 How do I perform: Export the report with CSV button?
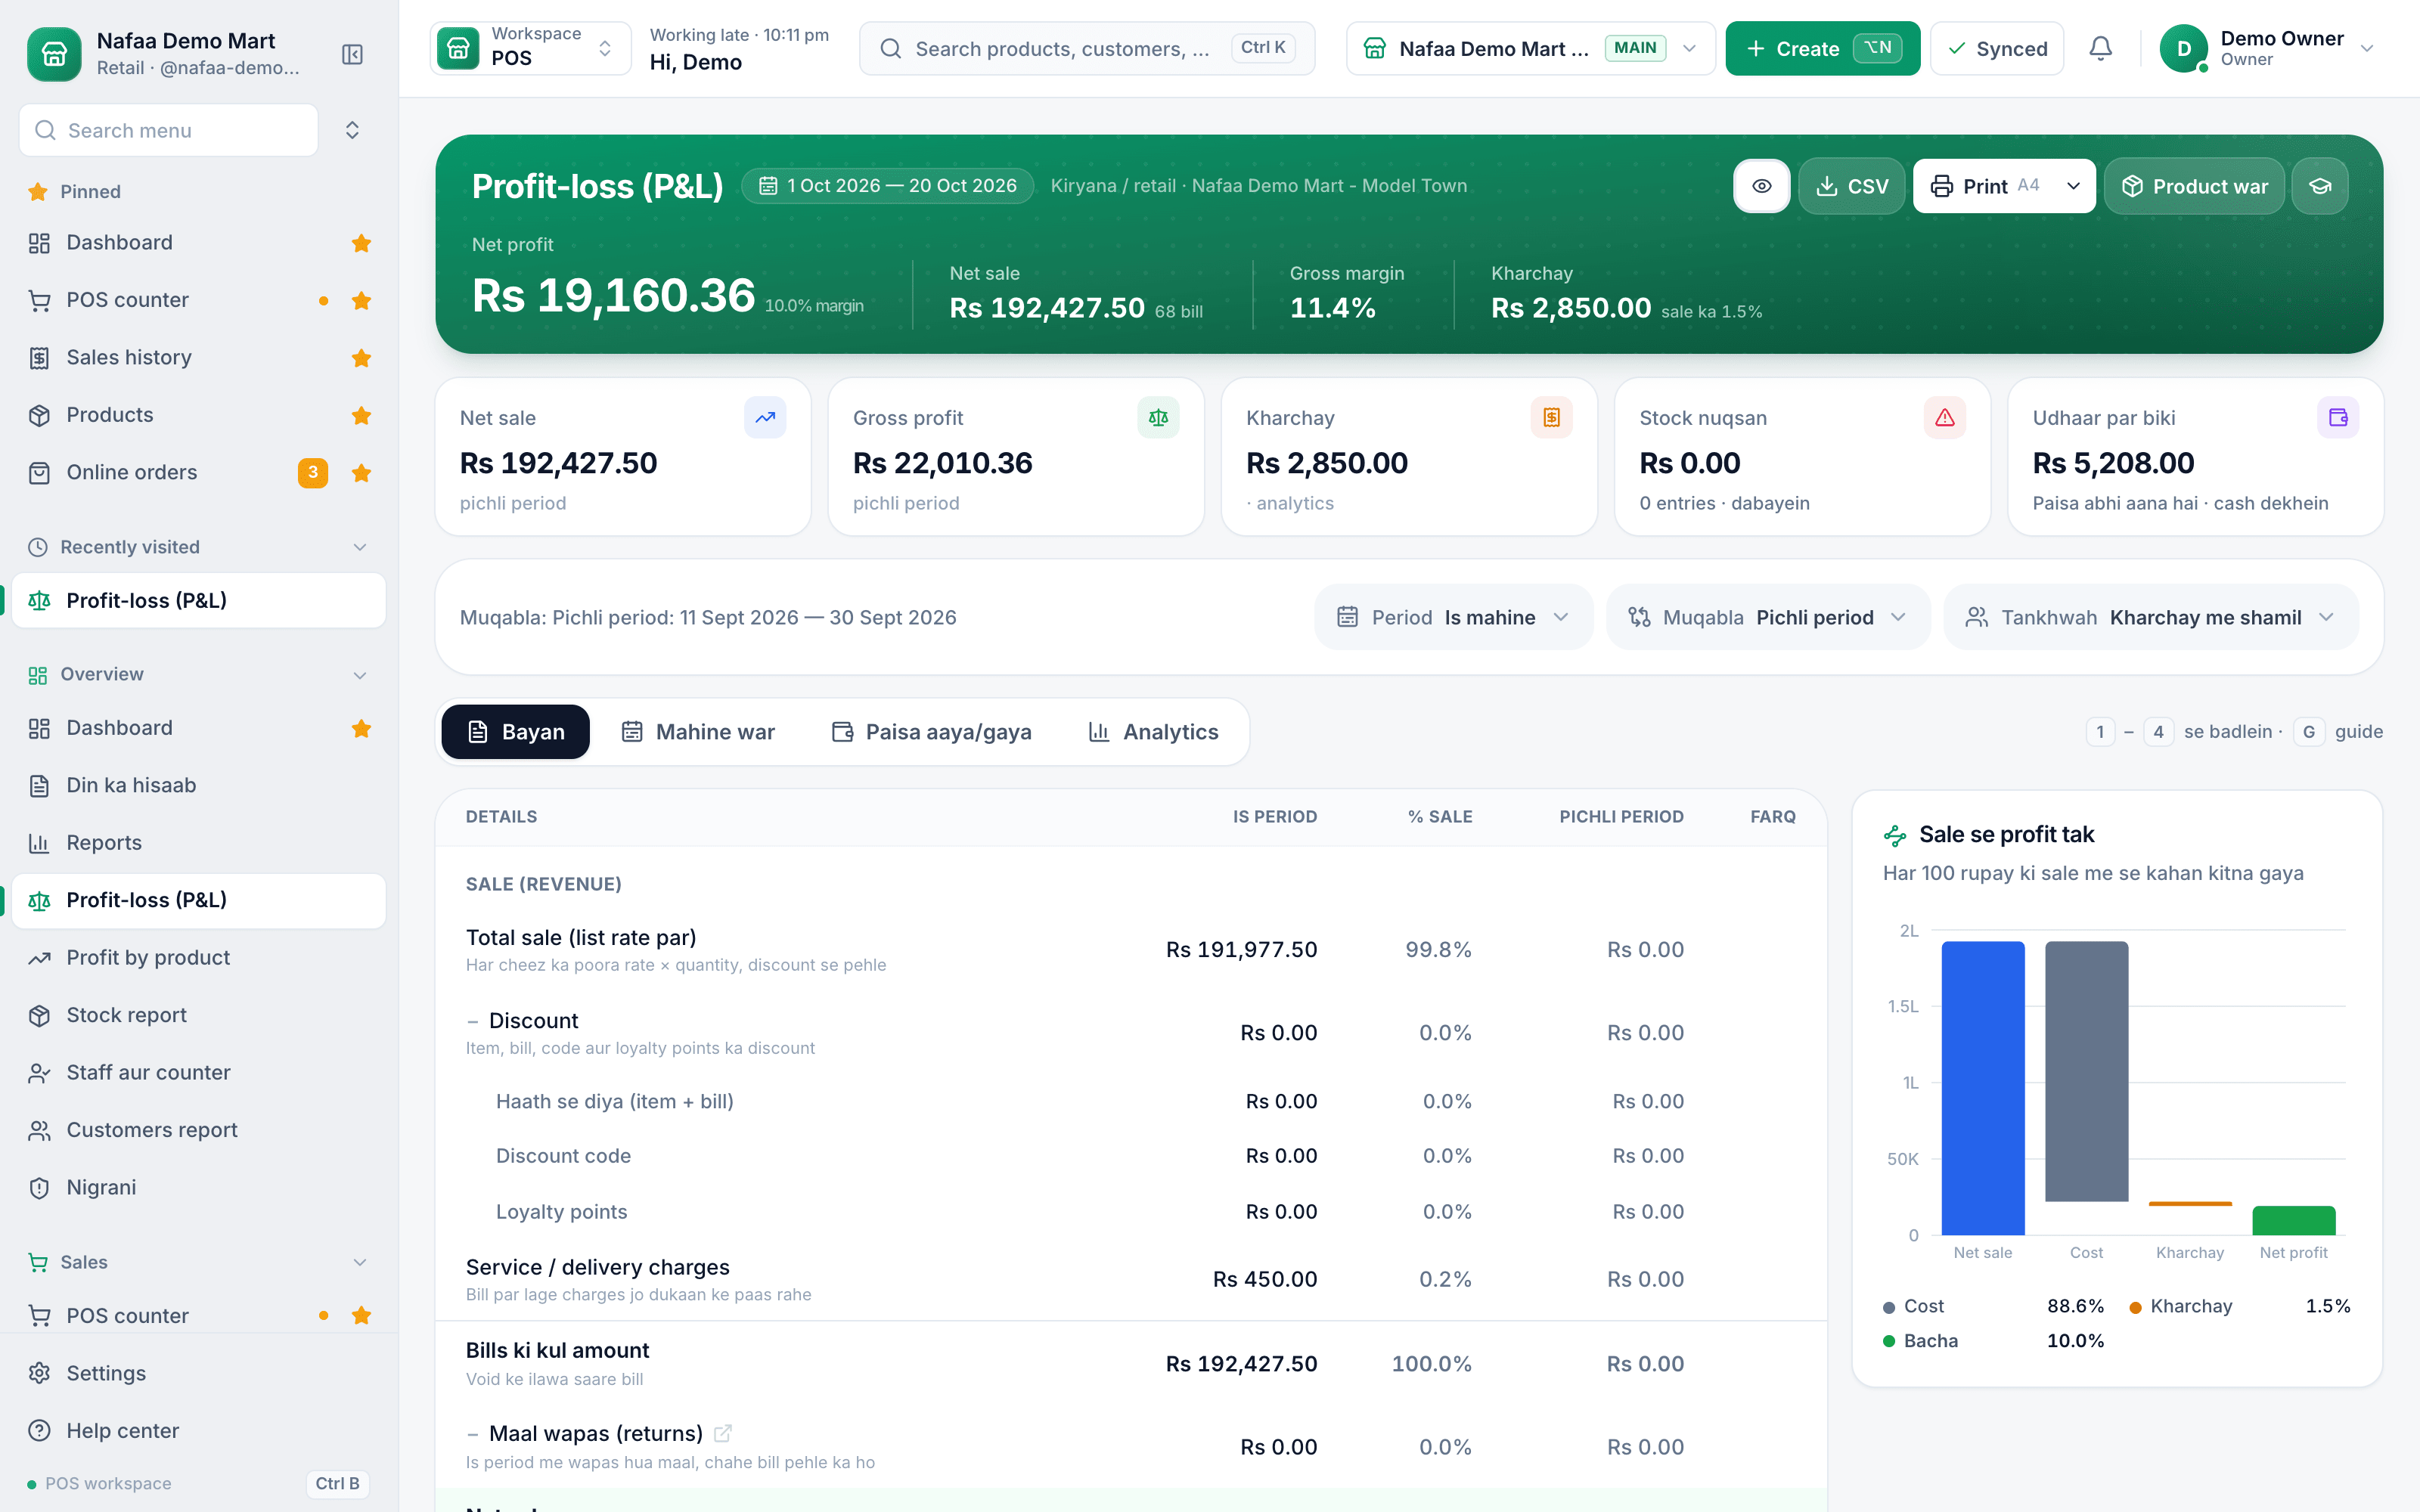tap(1851, 186)
